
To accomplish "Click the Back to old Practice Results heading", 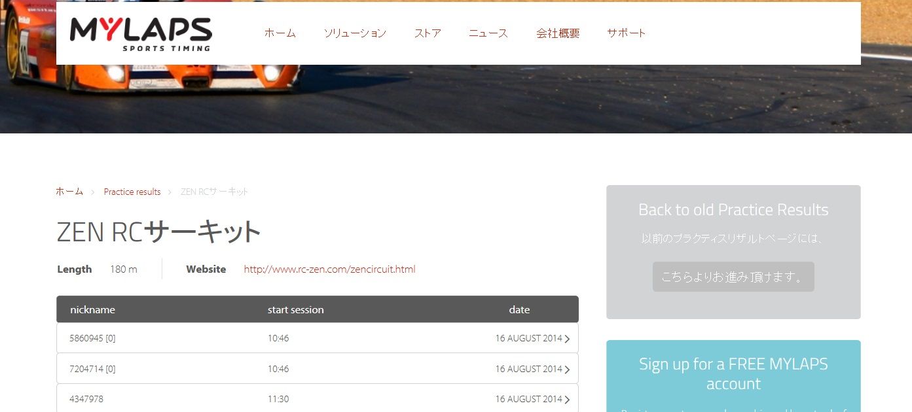I will [x=733, y=209].
